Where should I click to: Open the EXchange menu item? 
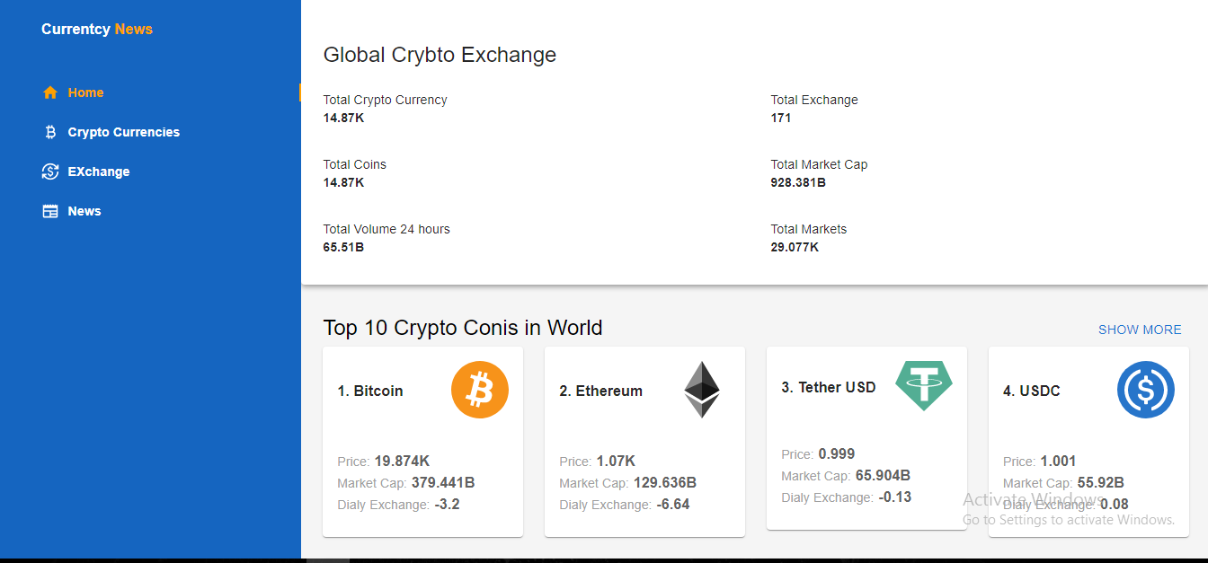(99, 172)
